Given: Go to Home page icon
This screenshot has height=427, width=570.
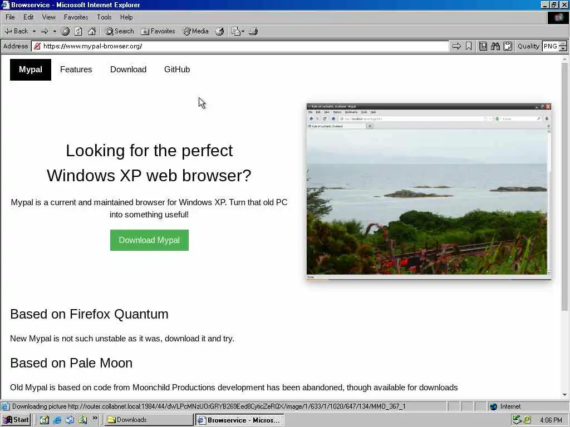Looking at the screenshot, I should tap(92, 31).
